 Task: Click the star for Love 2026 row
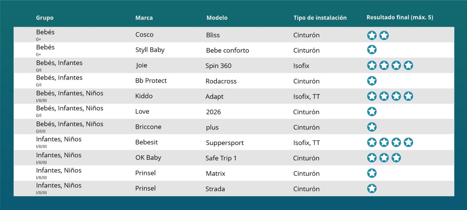coord(372,111)
